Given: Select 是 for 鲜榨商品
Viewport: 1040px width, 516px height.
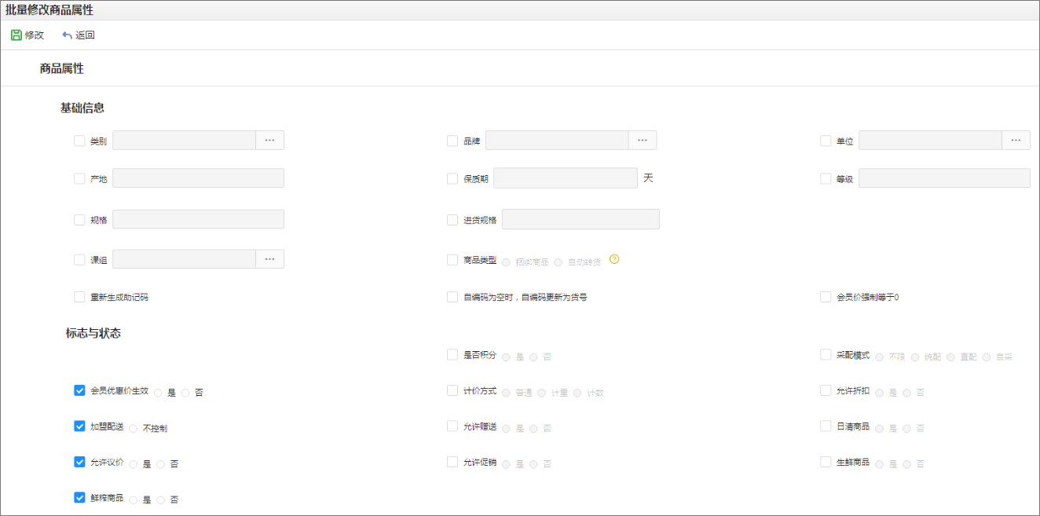Looking at the screenshot, I should (x=134, y=500).
